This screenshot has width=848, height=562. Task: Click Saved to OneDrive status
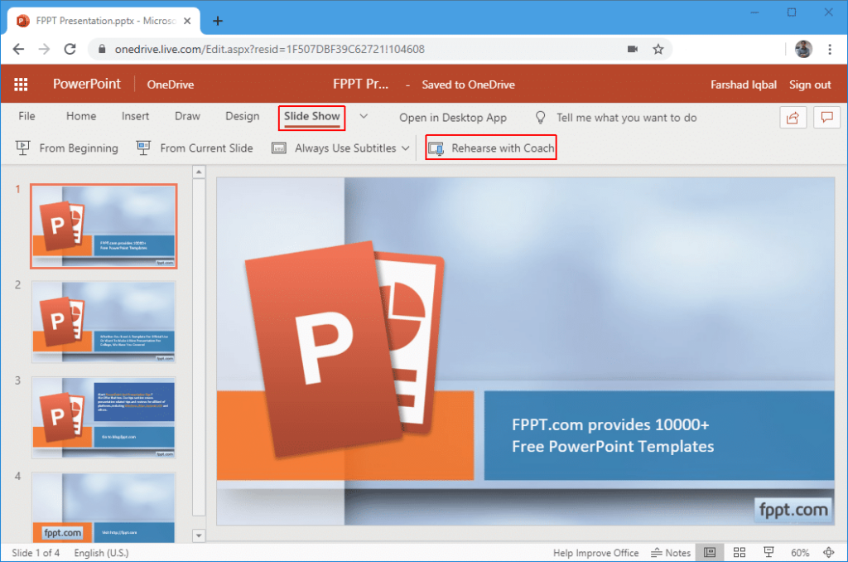pyautogui.click(x=469, y=85)
